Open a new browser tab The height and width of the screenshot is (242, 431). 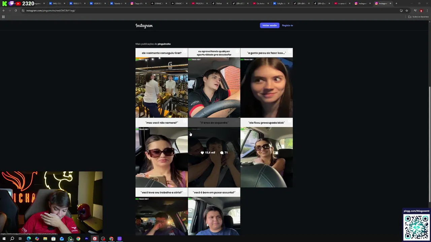(x=396, y=3)
